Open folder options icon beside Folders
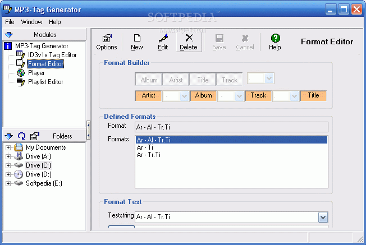Screen dimensions: 366x245 pyautogui.click(x=35, y=136)
